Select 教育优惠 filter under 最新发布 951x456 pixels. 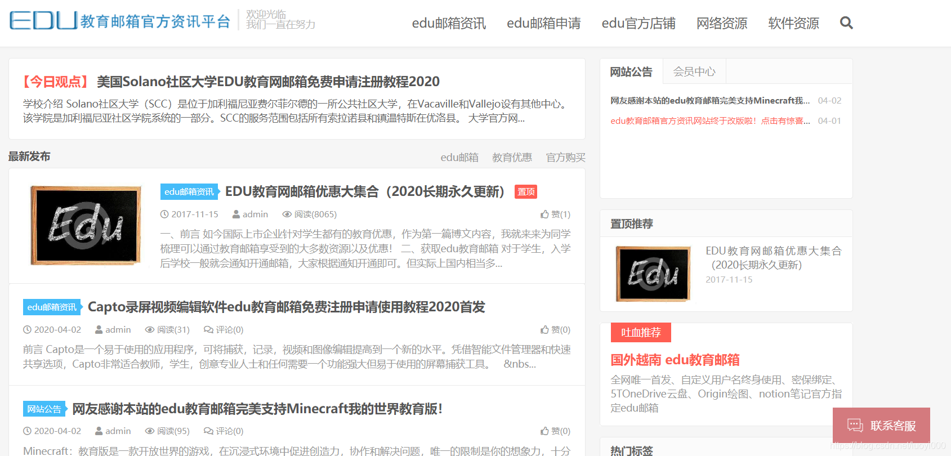click(x=512, y=158)
